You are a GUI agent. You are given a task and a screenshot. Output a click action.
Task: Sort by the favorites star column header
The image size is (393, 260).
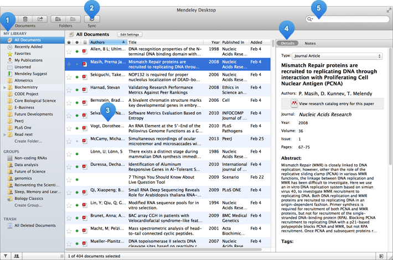[69, 43]
